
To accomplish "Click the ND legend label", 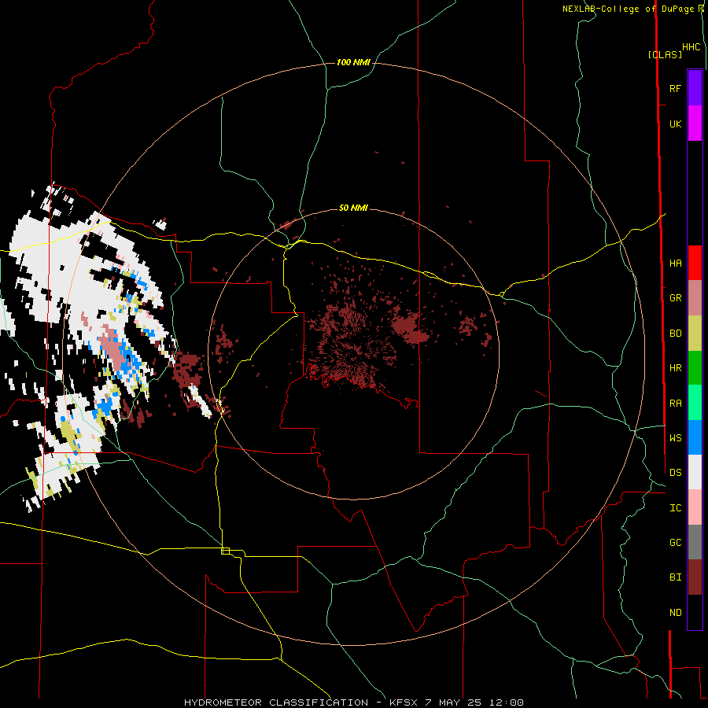I will point(676,613).
